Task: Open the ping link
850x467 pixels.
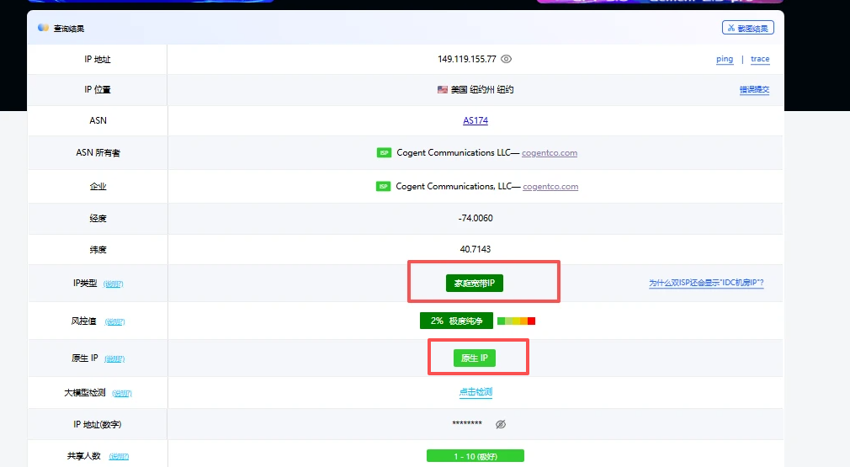Action: pos(724,59)
